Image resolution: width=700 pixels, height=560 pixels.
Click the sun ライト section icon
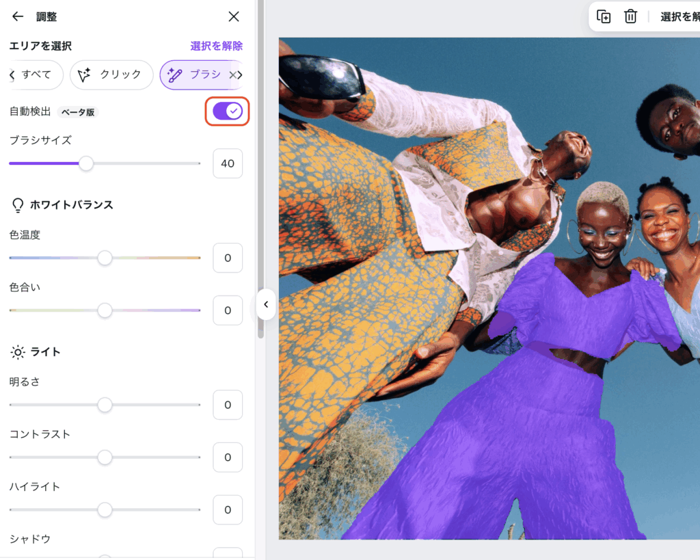18,352
